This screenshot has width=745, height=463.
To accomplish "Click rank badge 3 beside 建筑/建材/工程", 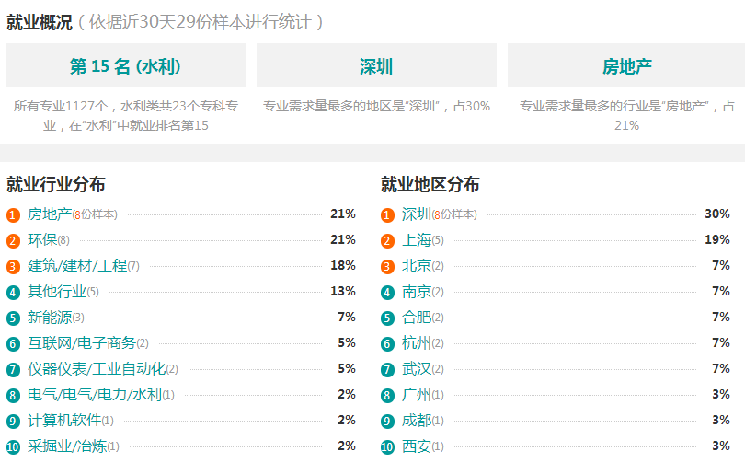I will click(13, 267).
